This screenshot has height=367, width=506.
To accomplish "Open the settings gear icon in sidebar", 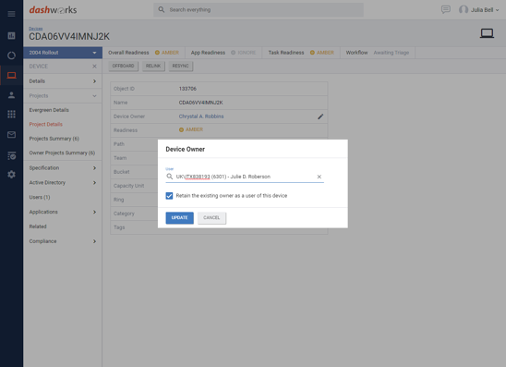I will point(11,175).
